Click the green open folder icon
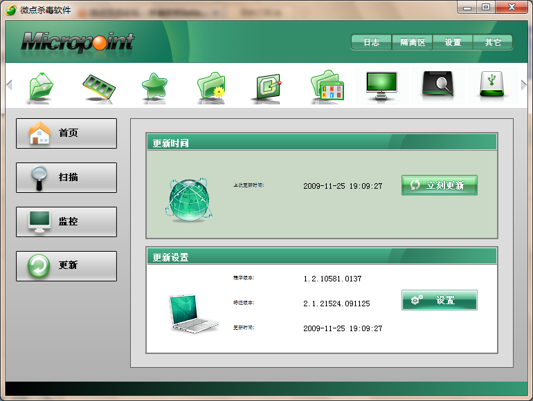Image resolution: width=533 pixels, height=401 pixels. (41, 86)
